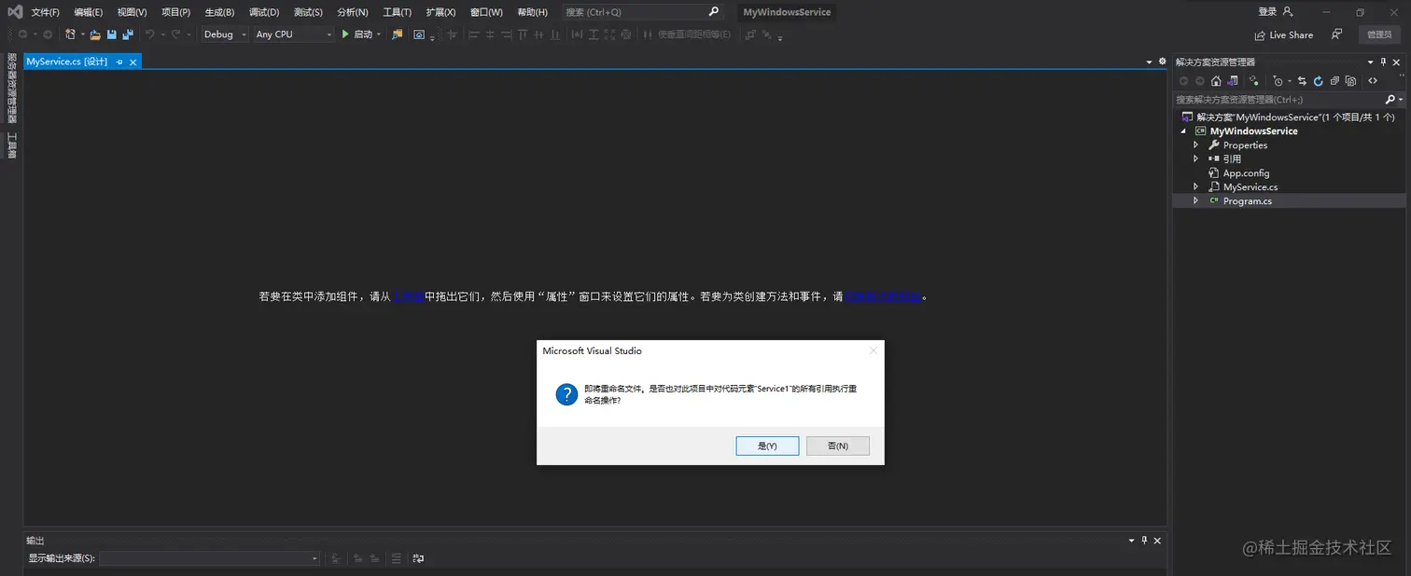
Task: Click the 管理员 button
Action: pos(1380,34)
